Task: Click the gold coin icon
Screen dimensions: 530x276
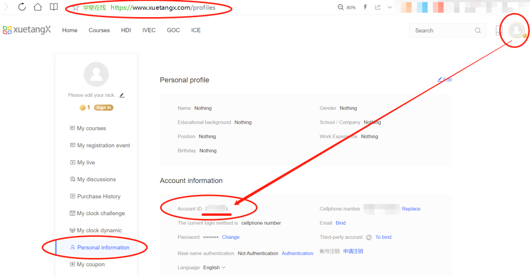Action: (x=82, y=108)
